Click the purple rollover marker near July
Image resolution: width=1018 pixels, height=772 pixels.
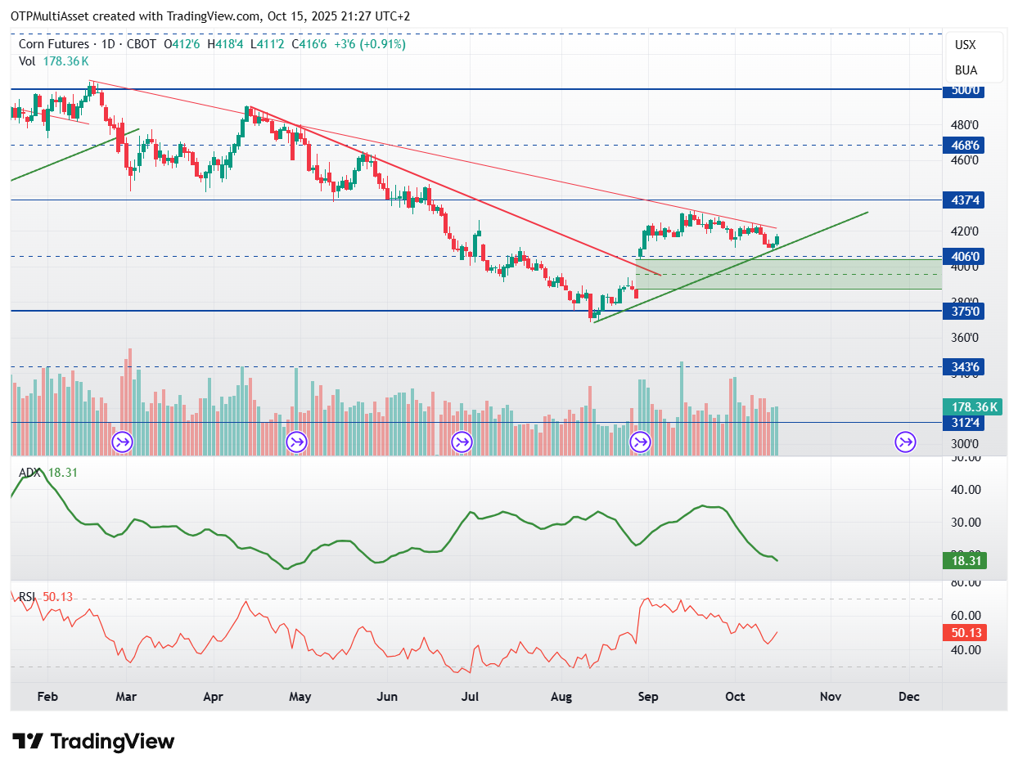(462, 442)
